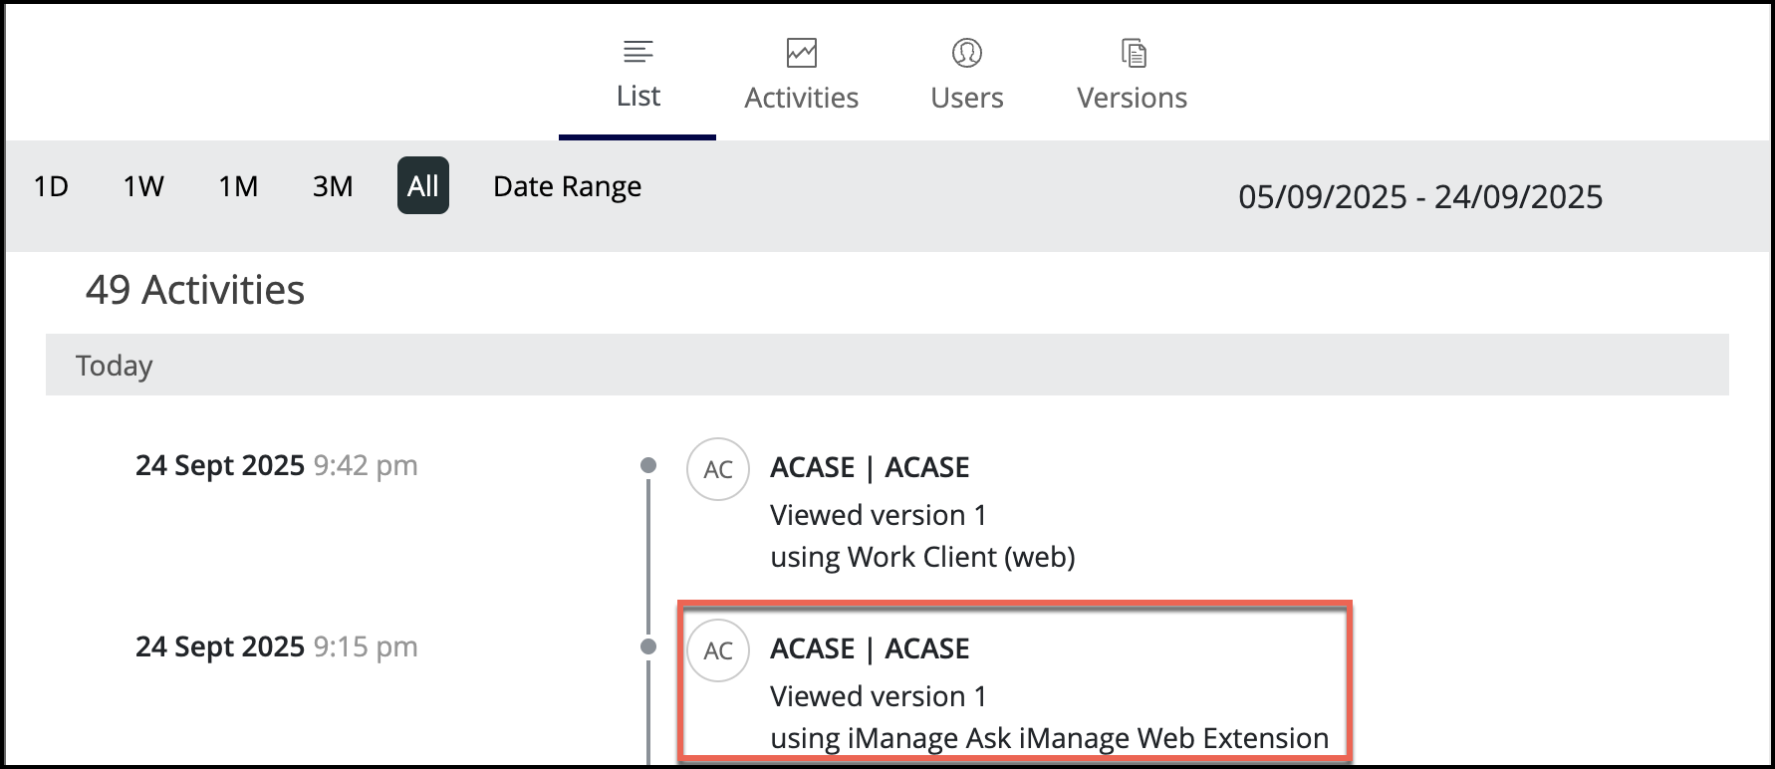Select the All time filter
1775x769 pixels.
(422, 186)
